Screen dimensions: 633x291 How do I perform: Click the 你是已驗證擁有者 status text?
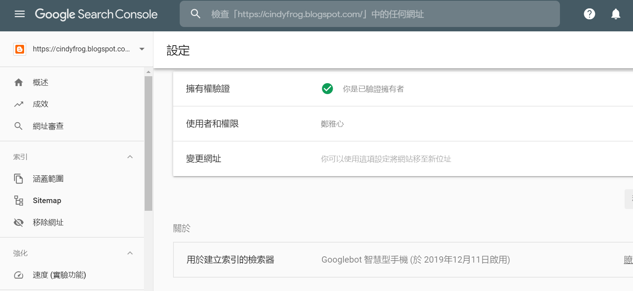click(x=373, y=89)
